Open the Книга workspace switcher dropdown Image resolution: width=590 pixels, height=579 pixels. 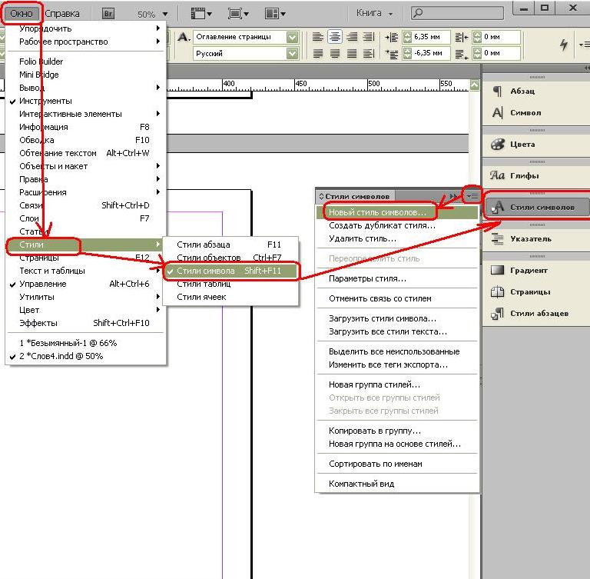[x=374, y=14]
